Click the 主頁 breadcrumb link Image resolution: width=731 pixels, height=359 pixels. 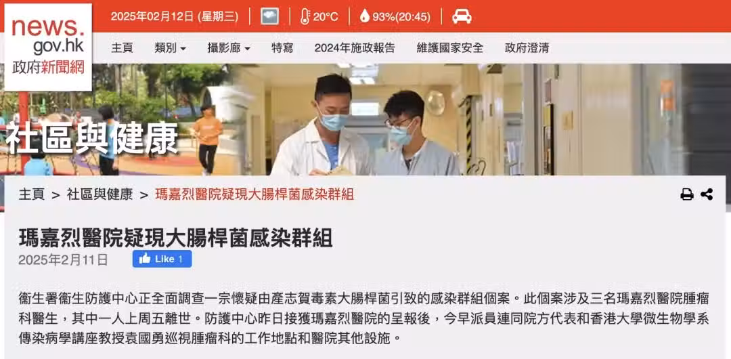tap(32, 194)
